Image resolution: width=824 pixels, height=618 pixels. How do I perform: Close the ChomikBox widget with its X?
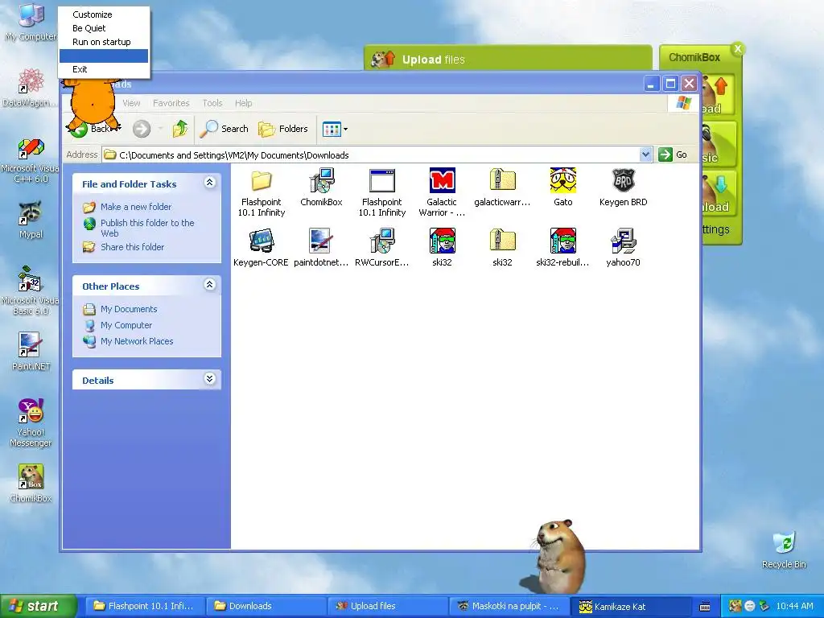tap(738, 49)
